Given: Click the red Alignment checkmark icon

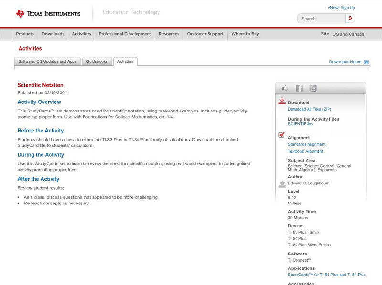Looking at the screenshot, I should tap(282, 135).
